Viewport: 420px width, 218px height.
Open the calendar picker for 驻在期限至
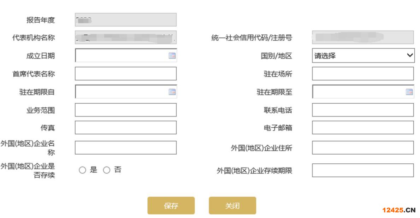(x=409, y=92)
